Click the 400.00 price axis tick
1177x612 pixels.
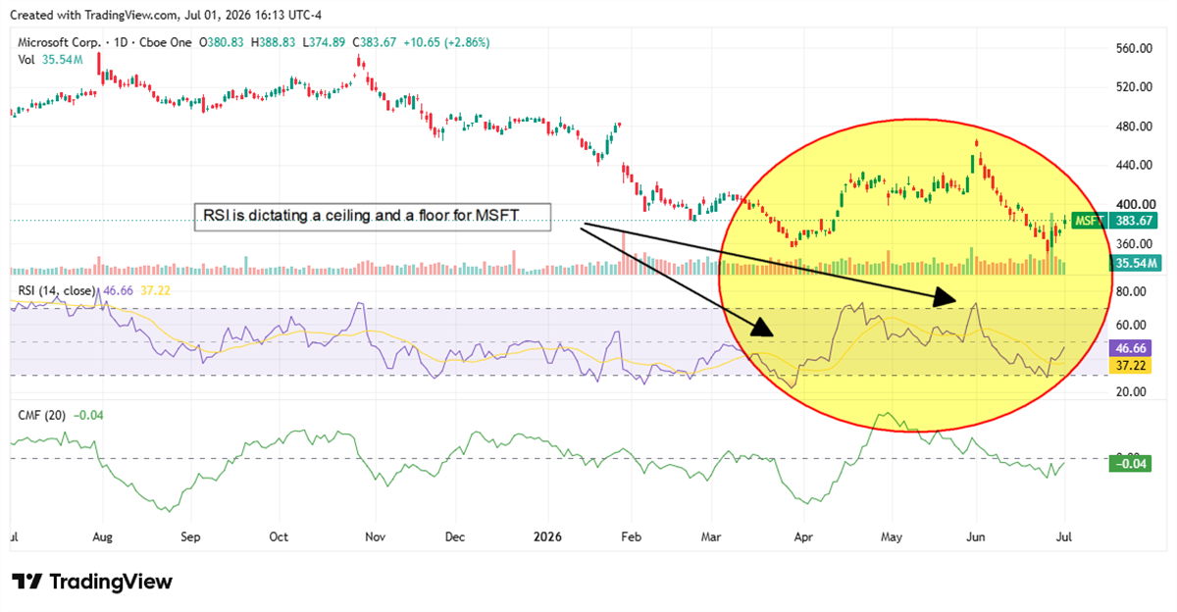(1133, 205)
